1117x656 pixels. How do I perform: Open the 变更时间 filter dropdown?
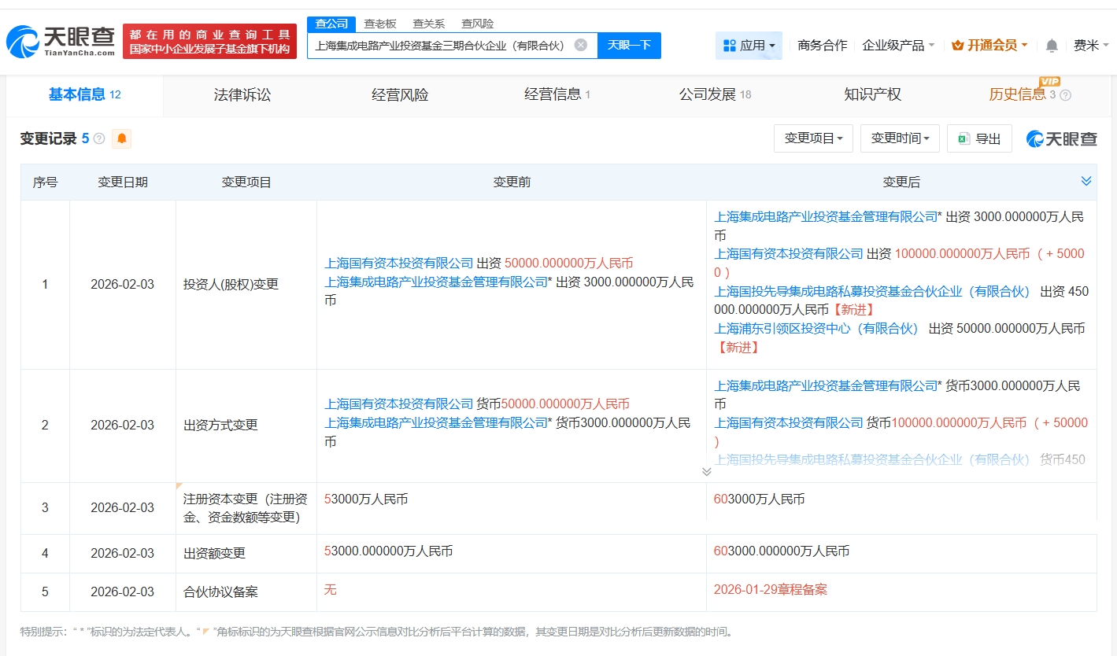[x=900, y=138]
